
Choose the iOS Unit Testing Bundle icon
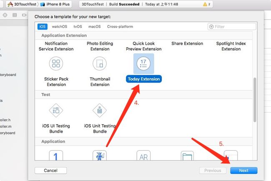pyautogui.click(x=100, y=110)
